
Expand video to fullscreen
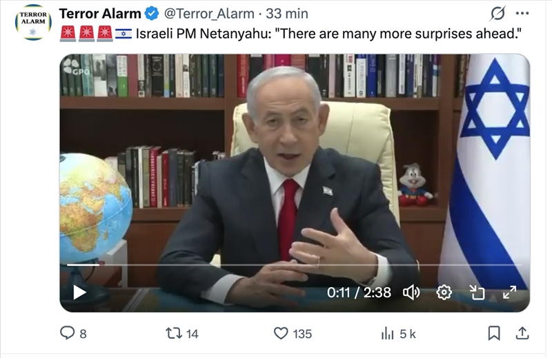point(509,293)
